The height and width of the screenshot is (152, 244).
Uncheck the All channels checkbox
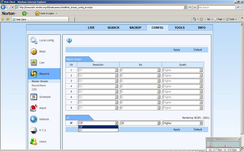[x=71, y=123]
